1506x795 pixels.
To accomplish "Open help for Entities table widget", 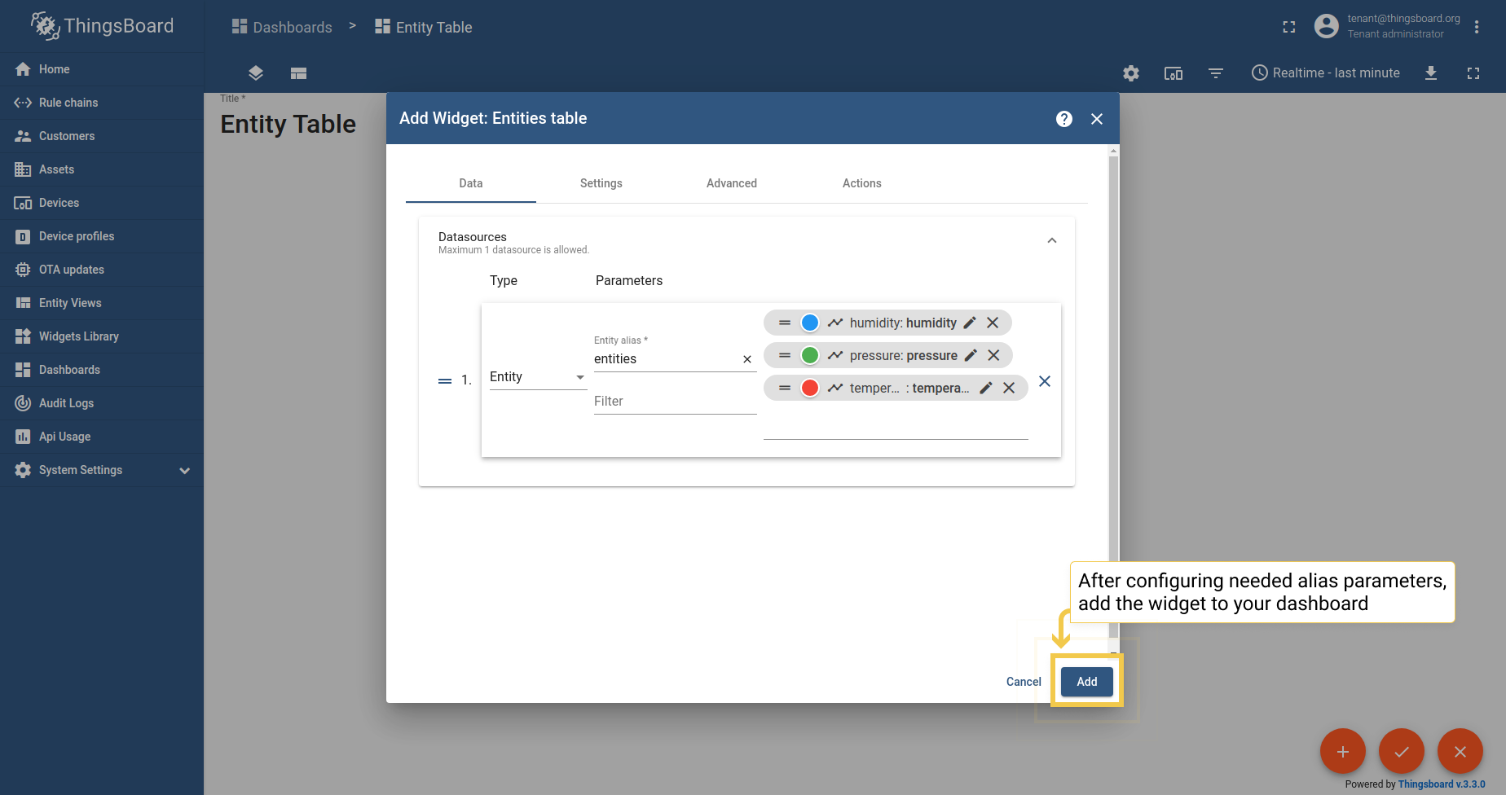I will [1064, 119].
